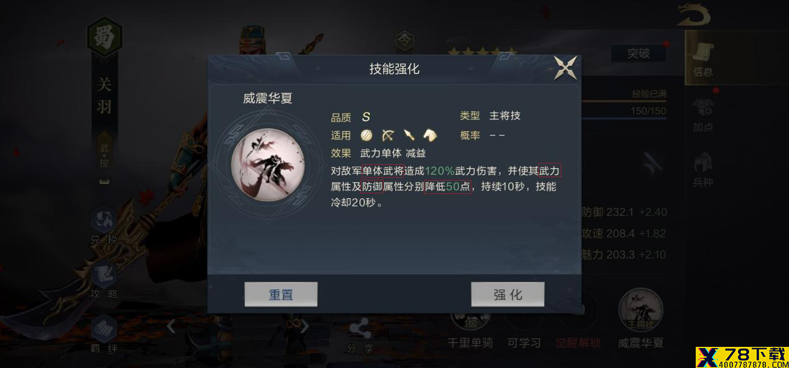
Task: Open the 信息 tab
Action: click(x=703, y=58)
